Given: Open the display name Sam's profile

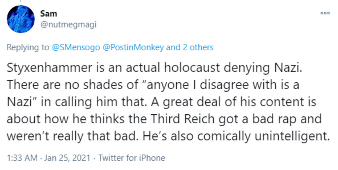Looking at the screenshot, I should 49,14.
